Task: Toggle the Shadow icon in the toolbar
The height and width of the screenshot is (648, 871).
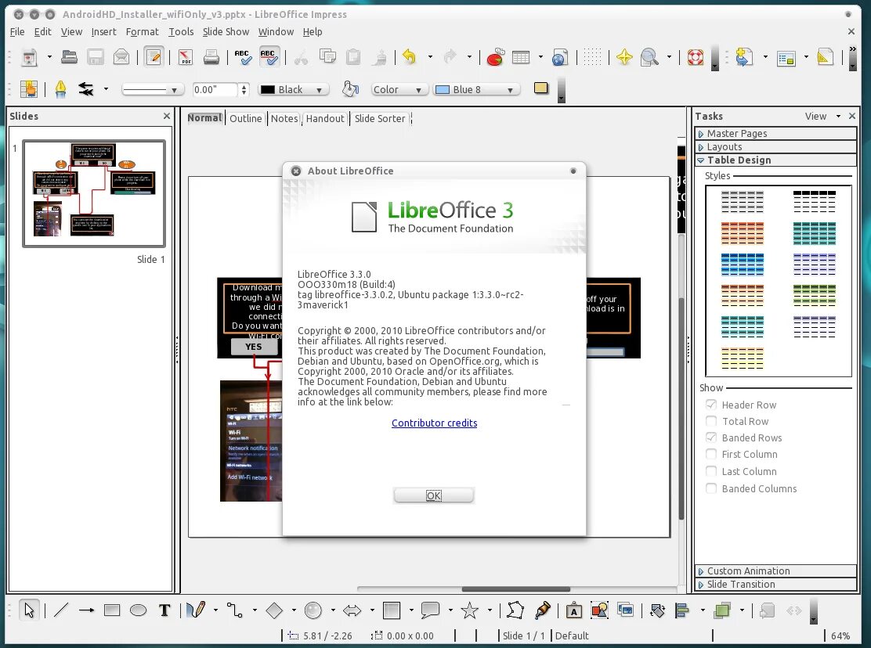Action: (541, 88)
